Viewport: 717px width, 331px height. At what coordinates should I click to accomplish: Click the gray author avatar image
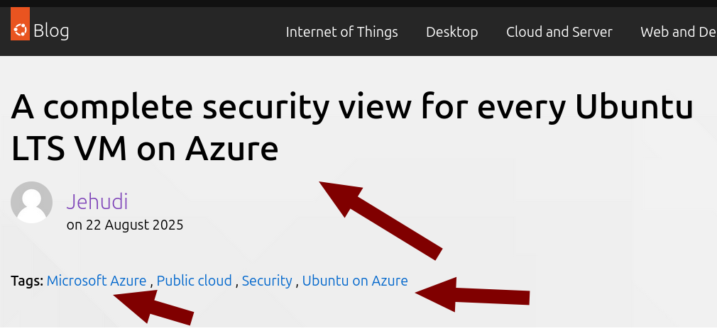(x=31, y=202)
